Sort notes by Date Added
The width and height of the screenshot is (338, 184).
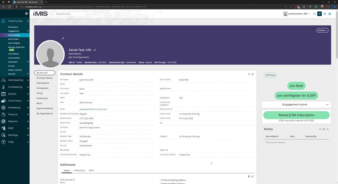(272, 136)
